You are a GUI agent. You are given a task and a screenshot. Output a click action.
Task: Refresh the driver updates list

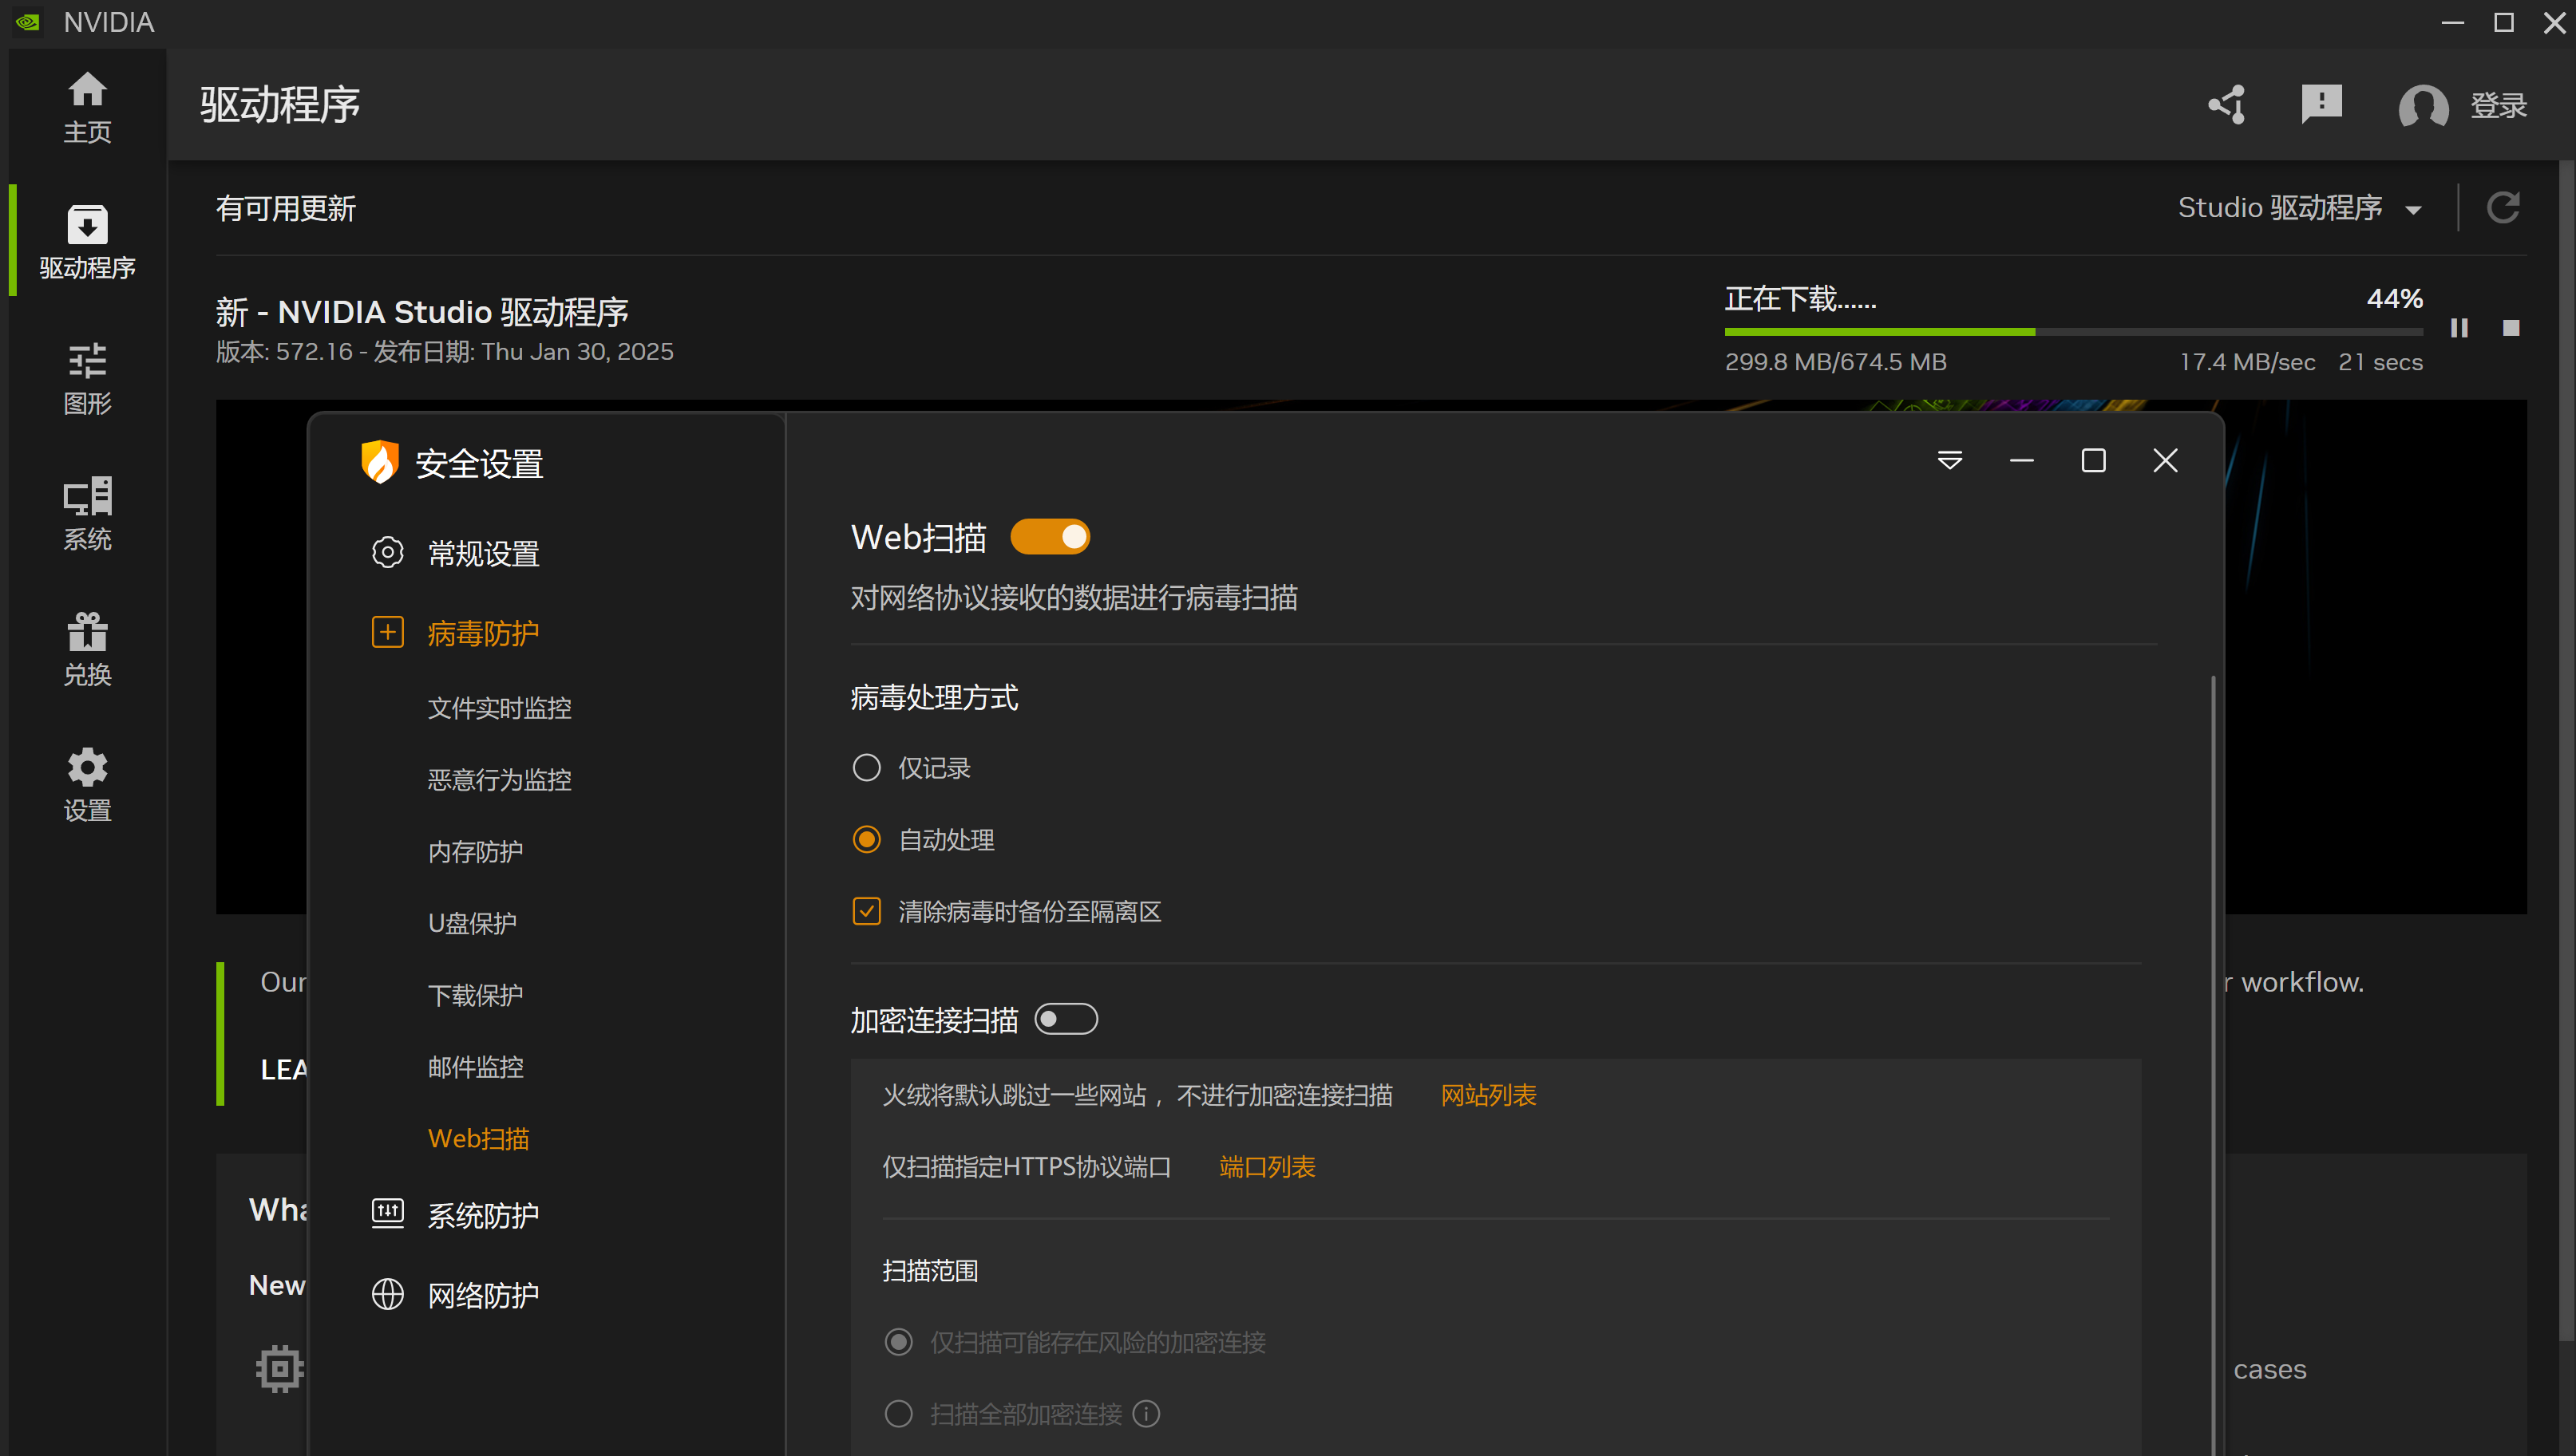pos(2503,207)
